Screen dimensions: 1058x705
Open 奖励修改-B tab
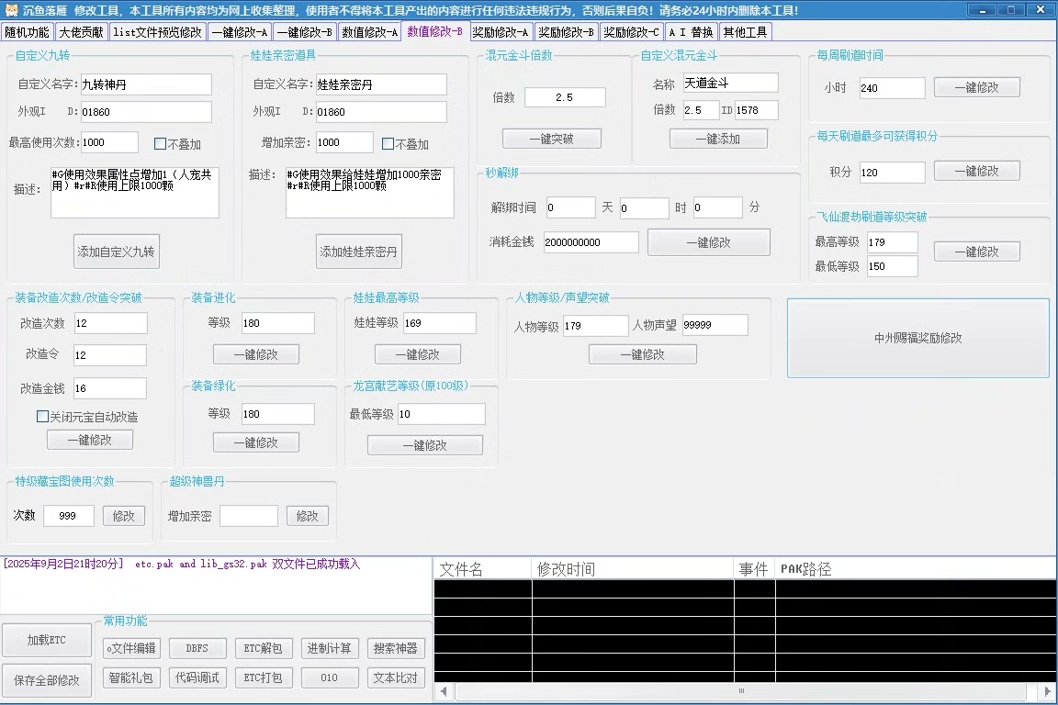pos(566,32)
